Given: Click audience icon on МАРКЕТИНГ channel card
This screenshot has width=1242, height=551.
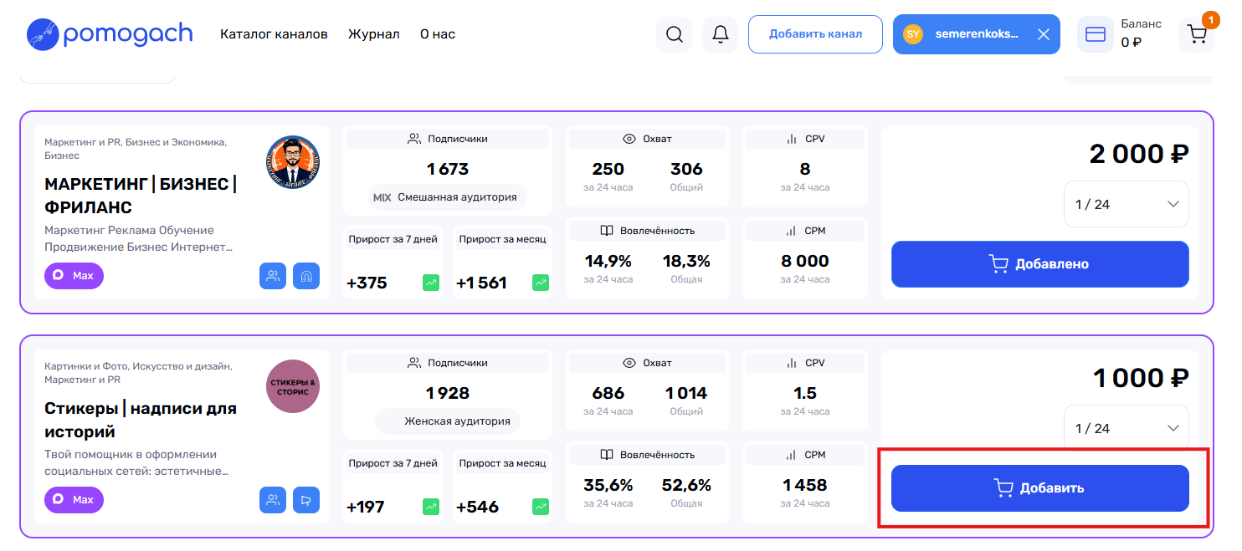Looking at the screenshot, I should 273,276.
